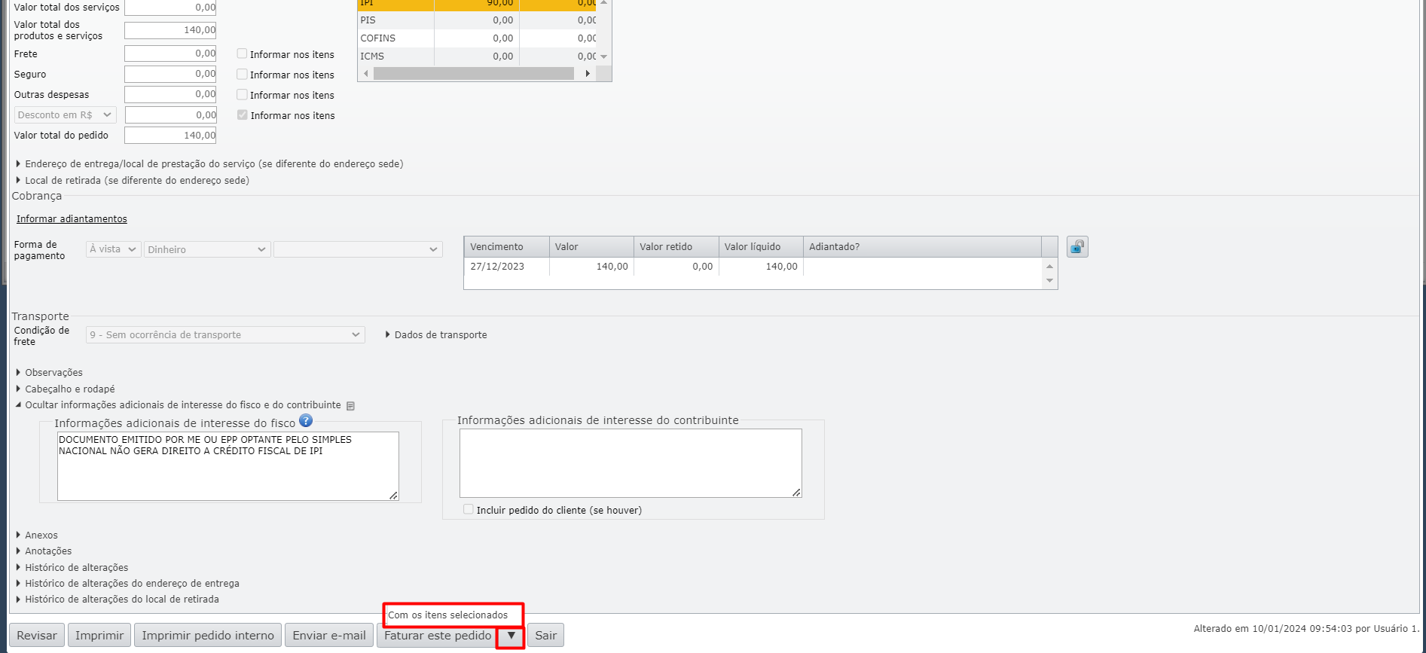1426x653 pixels.
Task: Click the 'Outras despesas' value field
Action: point(170,94)
